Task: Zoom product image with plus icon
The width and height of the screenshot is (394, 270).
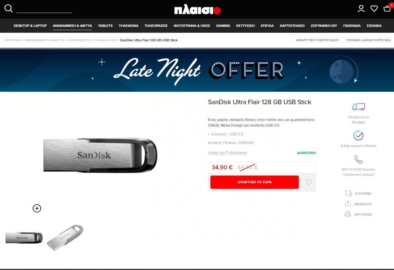Action: point(37,208)
